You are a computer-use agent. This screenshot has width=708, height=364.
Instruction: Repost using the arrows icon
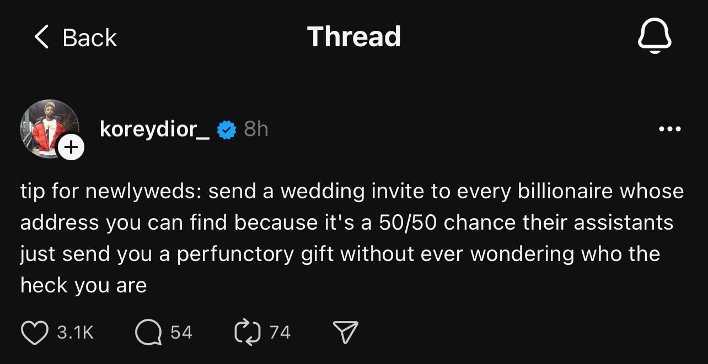pos(246,333)
